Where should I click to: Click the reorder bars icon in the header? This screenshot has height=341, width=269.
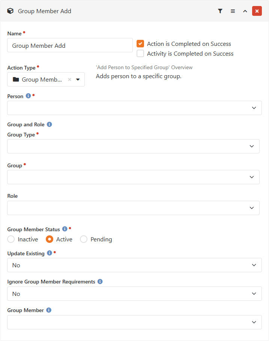coord(233,11)
